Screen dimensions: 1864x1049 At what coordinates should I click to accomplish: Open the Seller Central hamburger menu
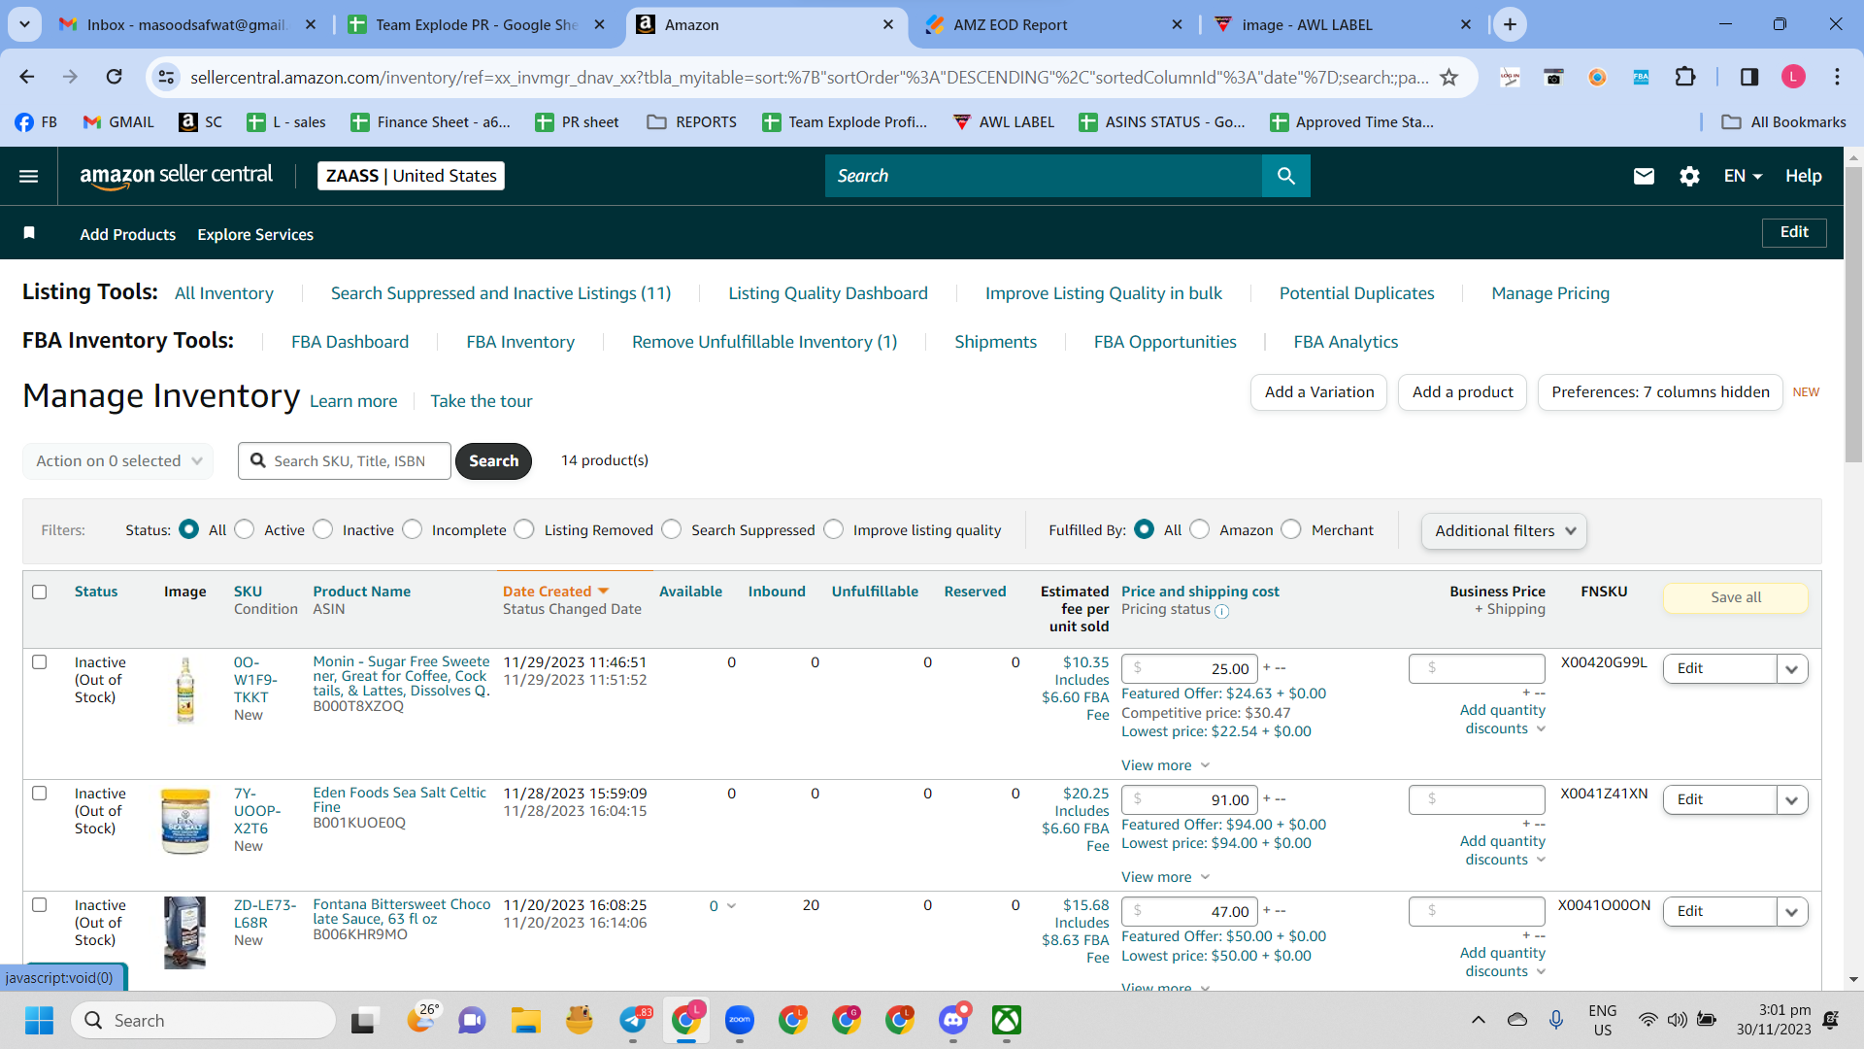pyautogui.click(x=29, y=176)
